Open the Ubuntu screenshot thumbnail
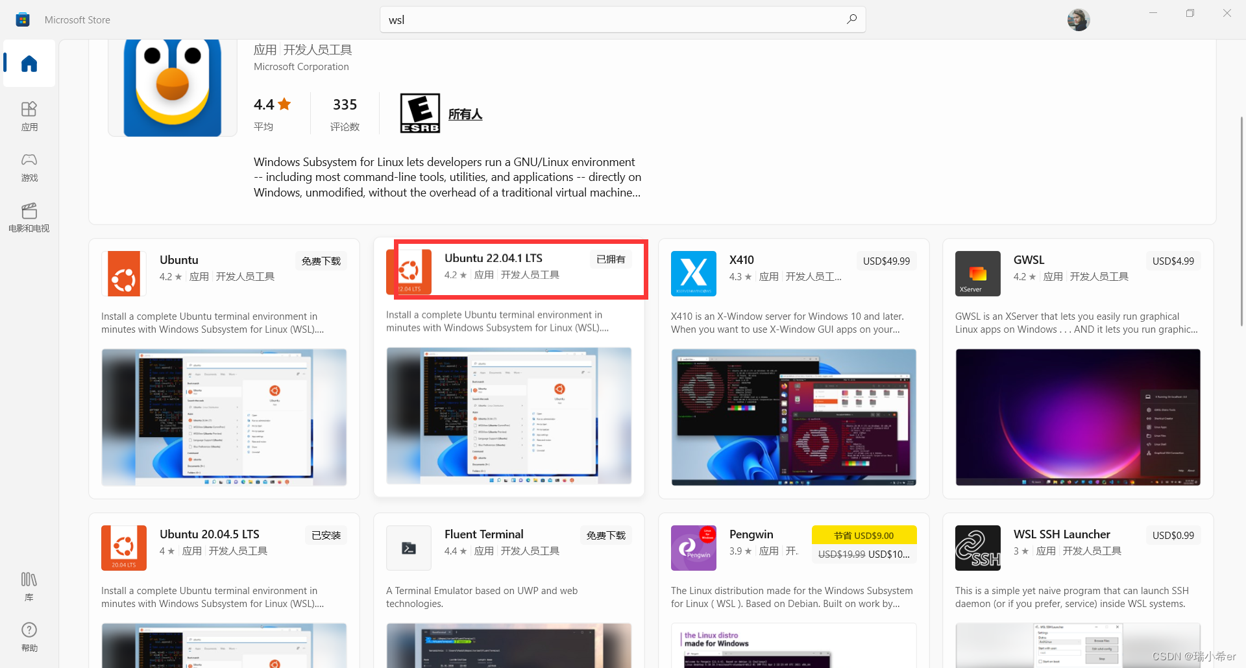This screenshot has width=1246, height=668. pos(224,417)
